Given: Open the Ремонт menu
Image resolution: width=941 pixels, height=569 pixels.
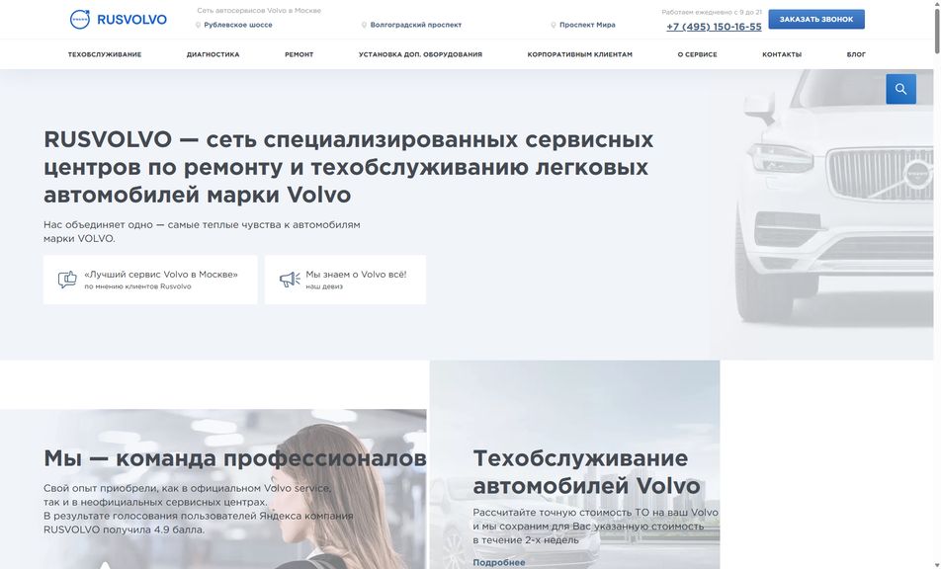Looking at the screenshot, I should 299,54.
